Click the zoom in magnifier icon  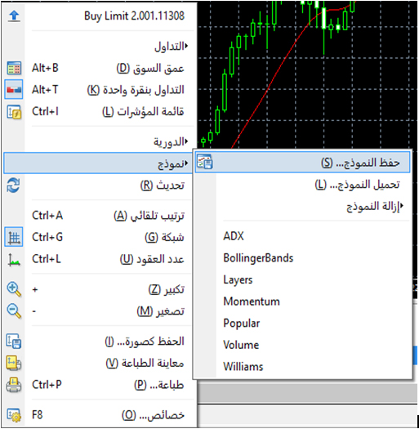(x=14, y=289)
